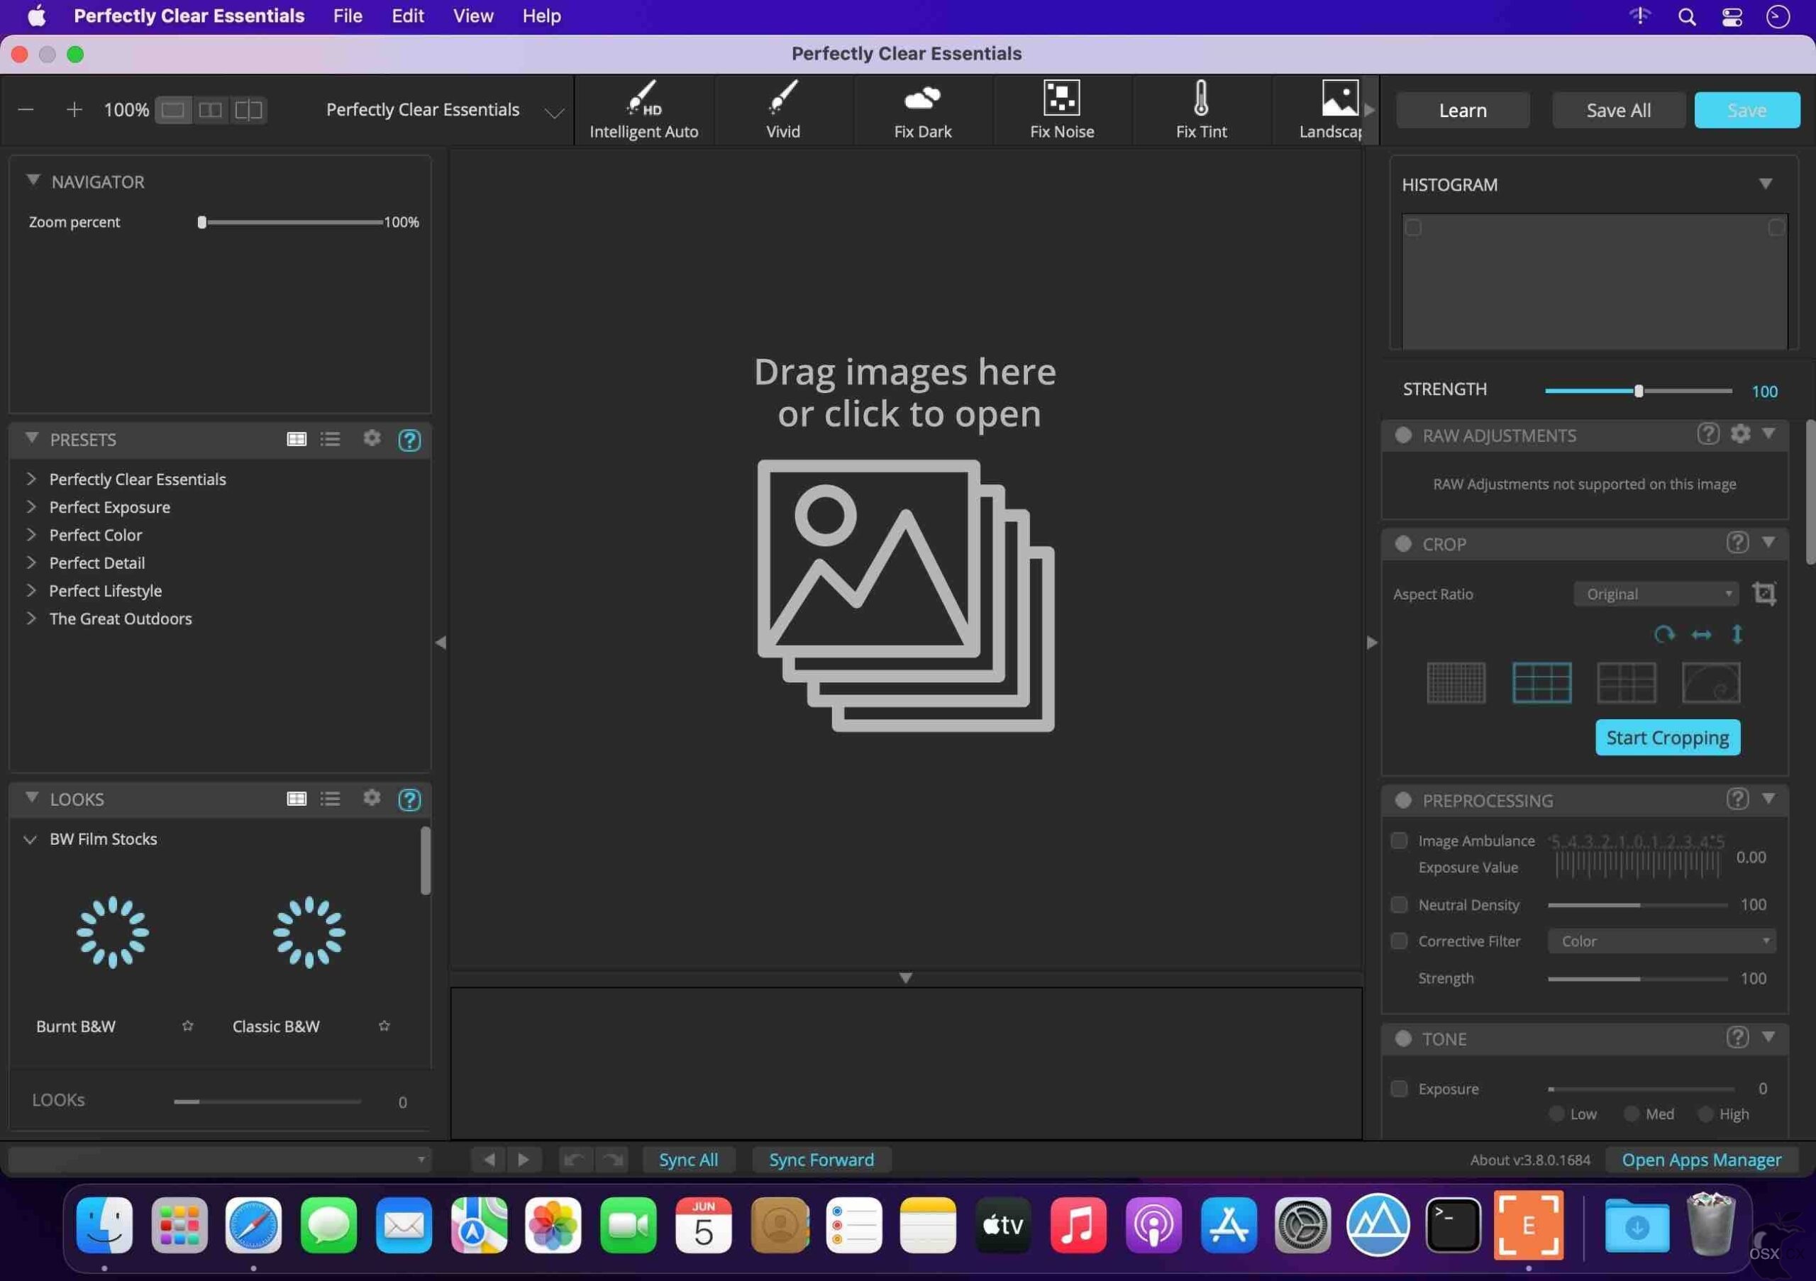This screenshot has height=1281, width=1816.
Task: Expand The Great Outdoors preset group
Action: point(31,619)
